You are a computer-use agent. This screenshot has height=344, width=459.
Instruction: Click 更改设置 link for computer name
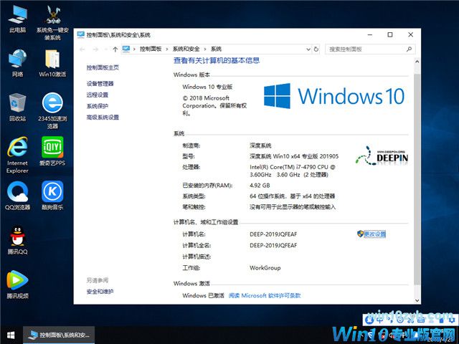(374, 234)
